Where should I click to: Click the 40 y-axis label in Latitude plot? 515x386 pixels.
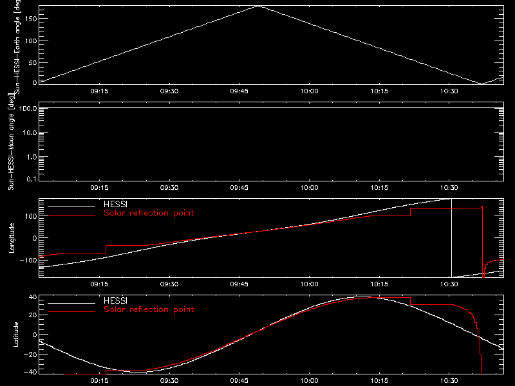[x=33, y=297]
